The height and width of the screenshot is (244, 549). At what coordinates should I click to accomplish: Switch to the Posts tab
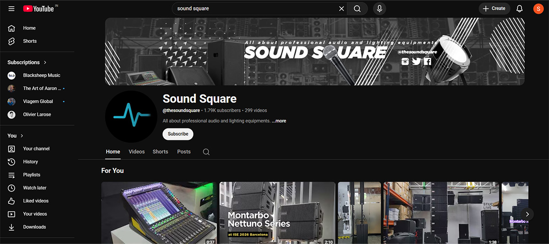[x=184, y=152]
